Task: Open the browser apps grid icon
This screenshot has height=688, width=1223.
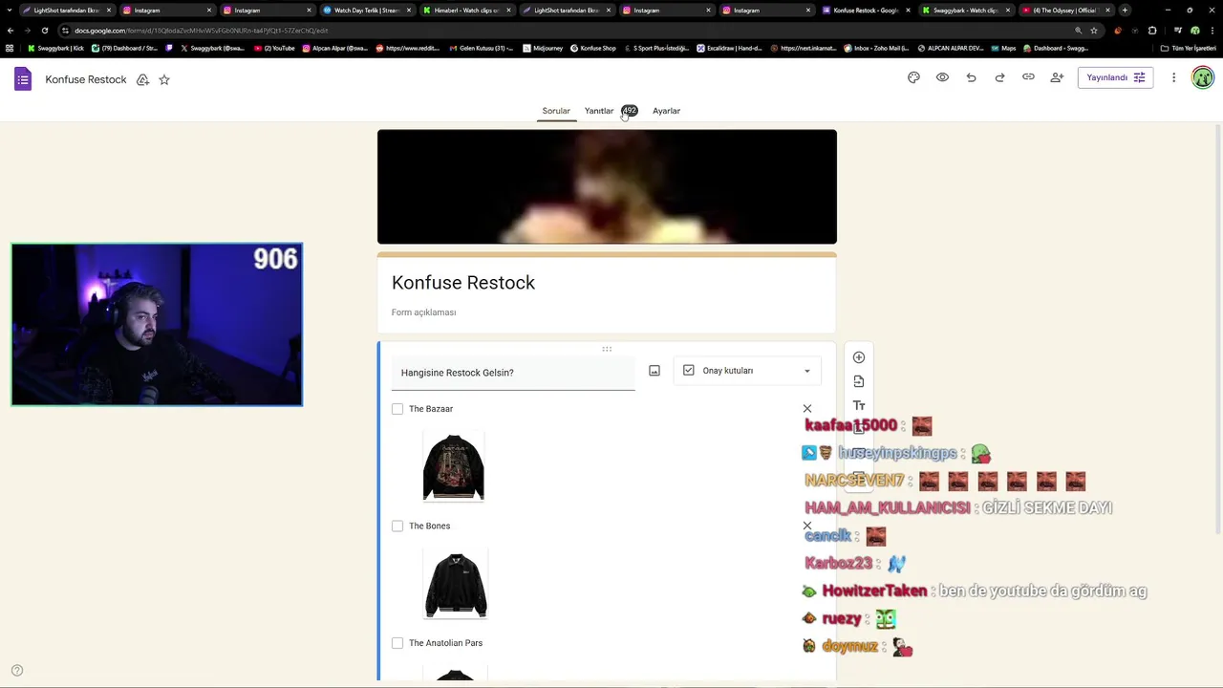Action: pos(10,48)
